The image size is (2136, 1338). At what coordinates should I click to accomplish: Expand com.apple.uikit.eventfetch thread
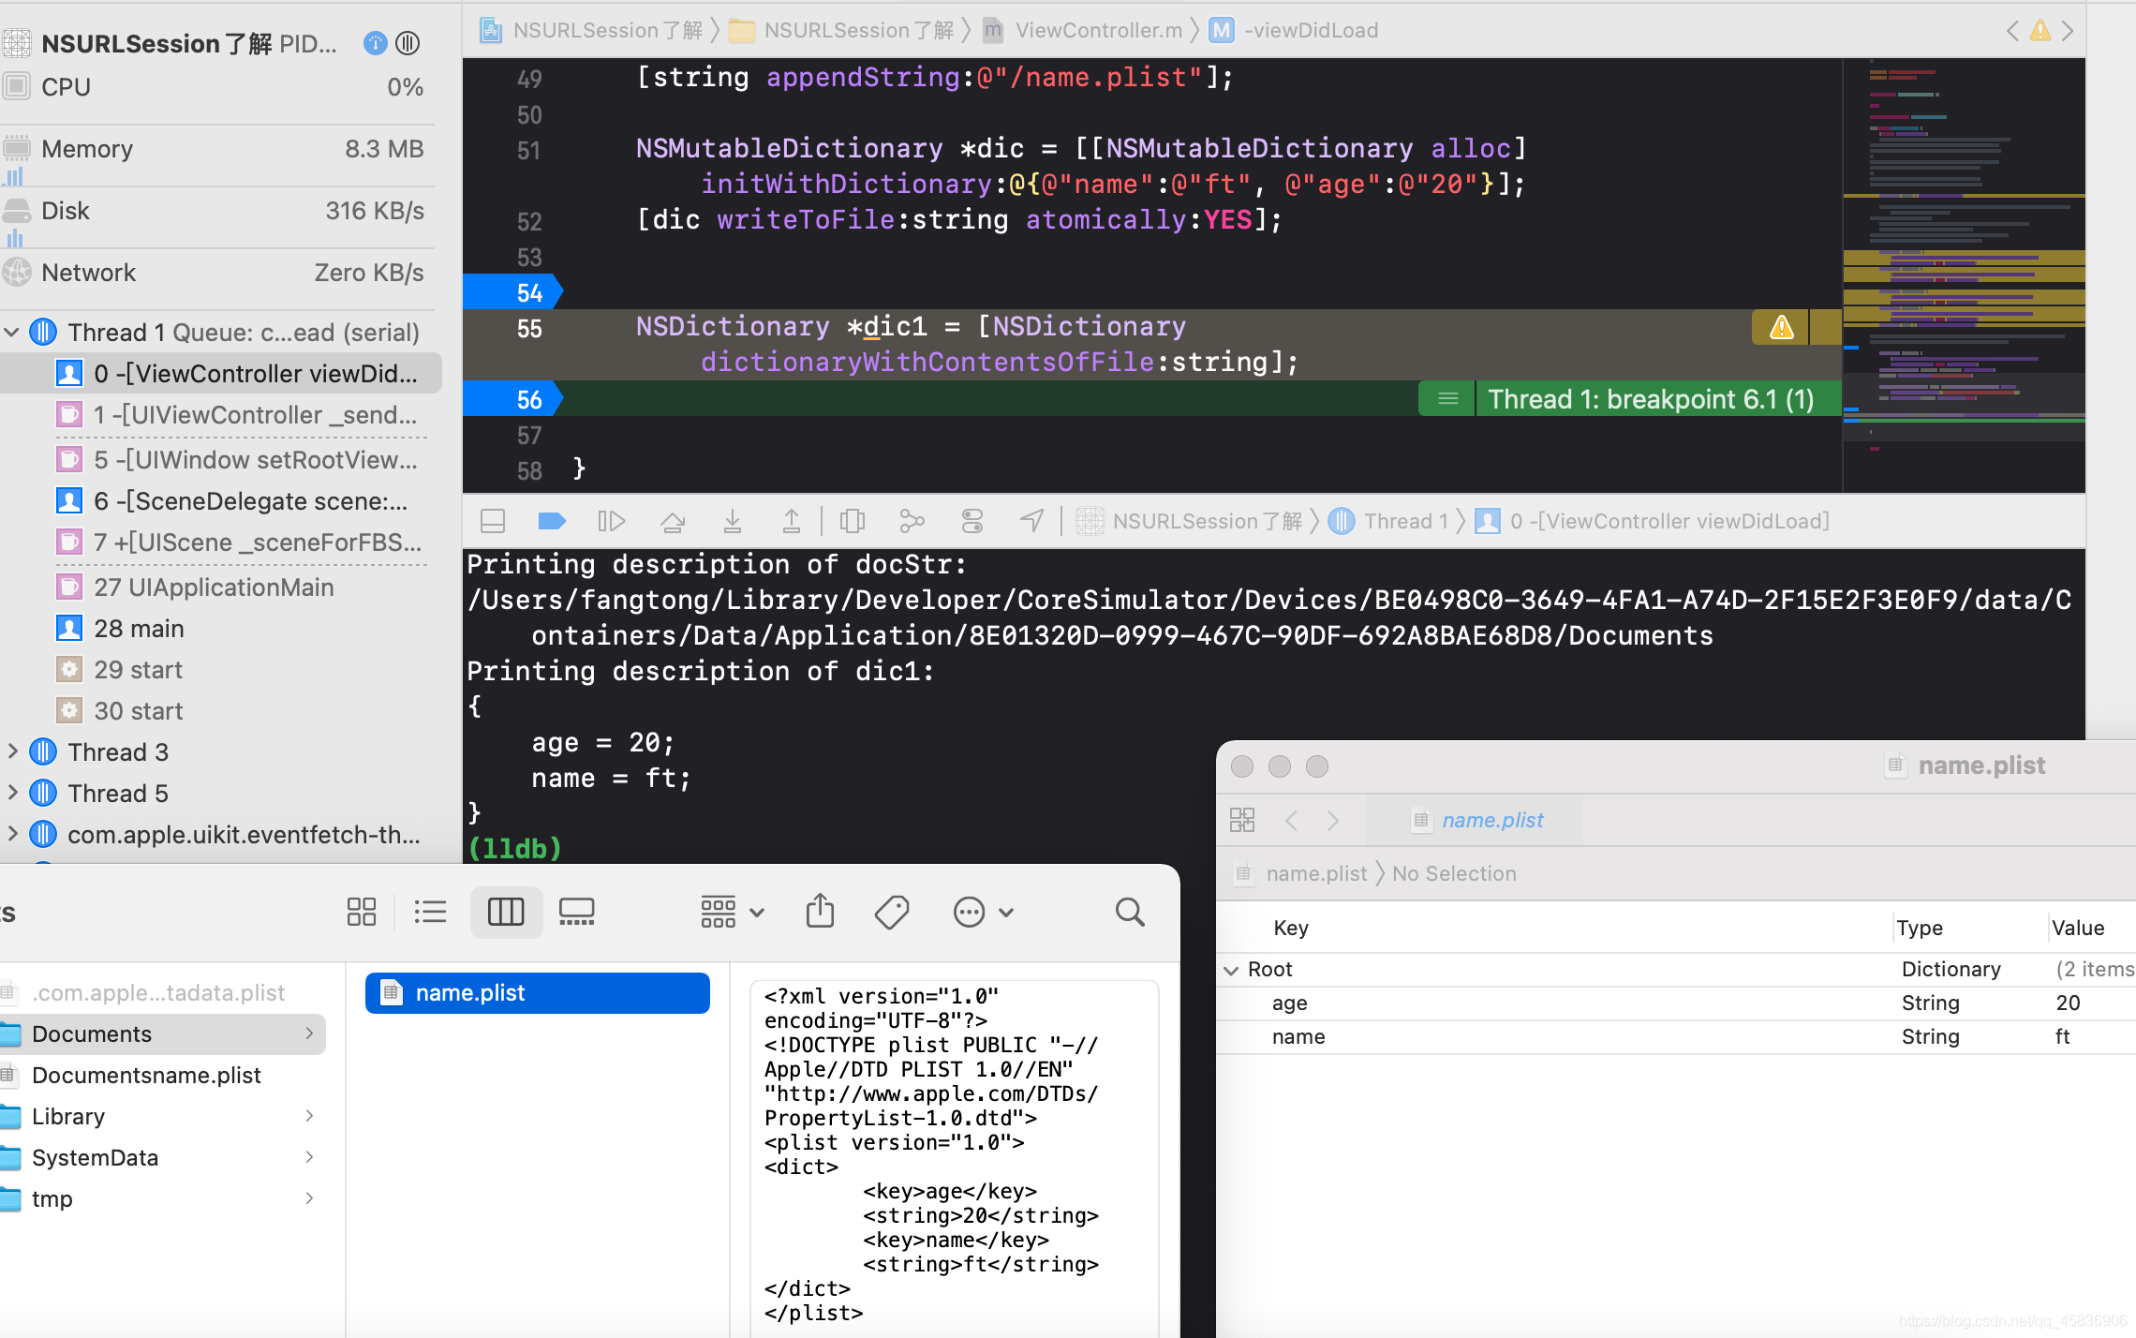tap(12, 834)
